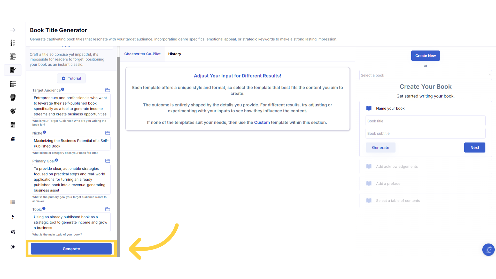Switch to the History tab

175,54
